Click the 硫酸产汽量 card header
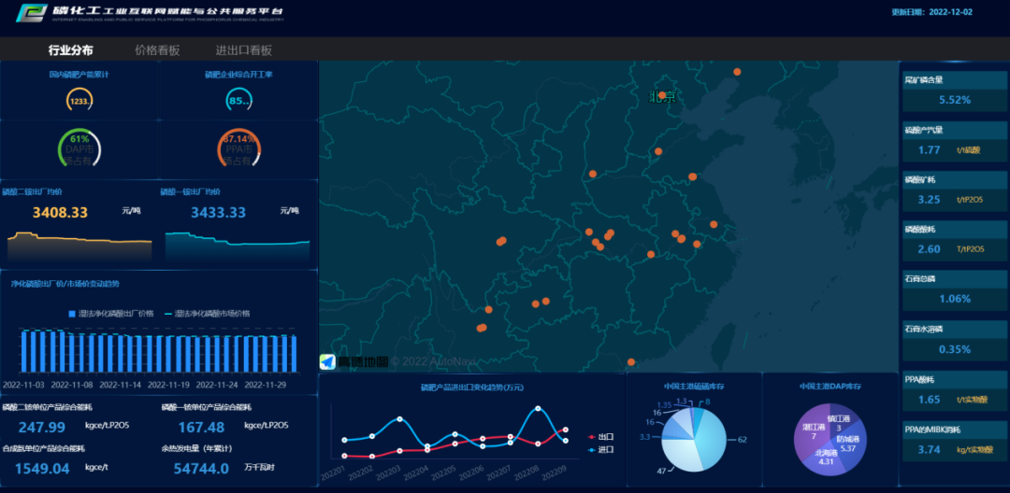Screen dimensions: 1010x493 955,130
